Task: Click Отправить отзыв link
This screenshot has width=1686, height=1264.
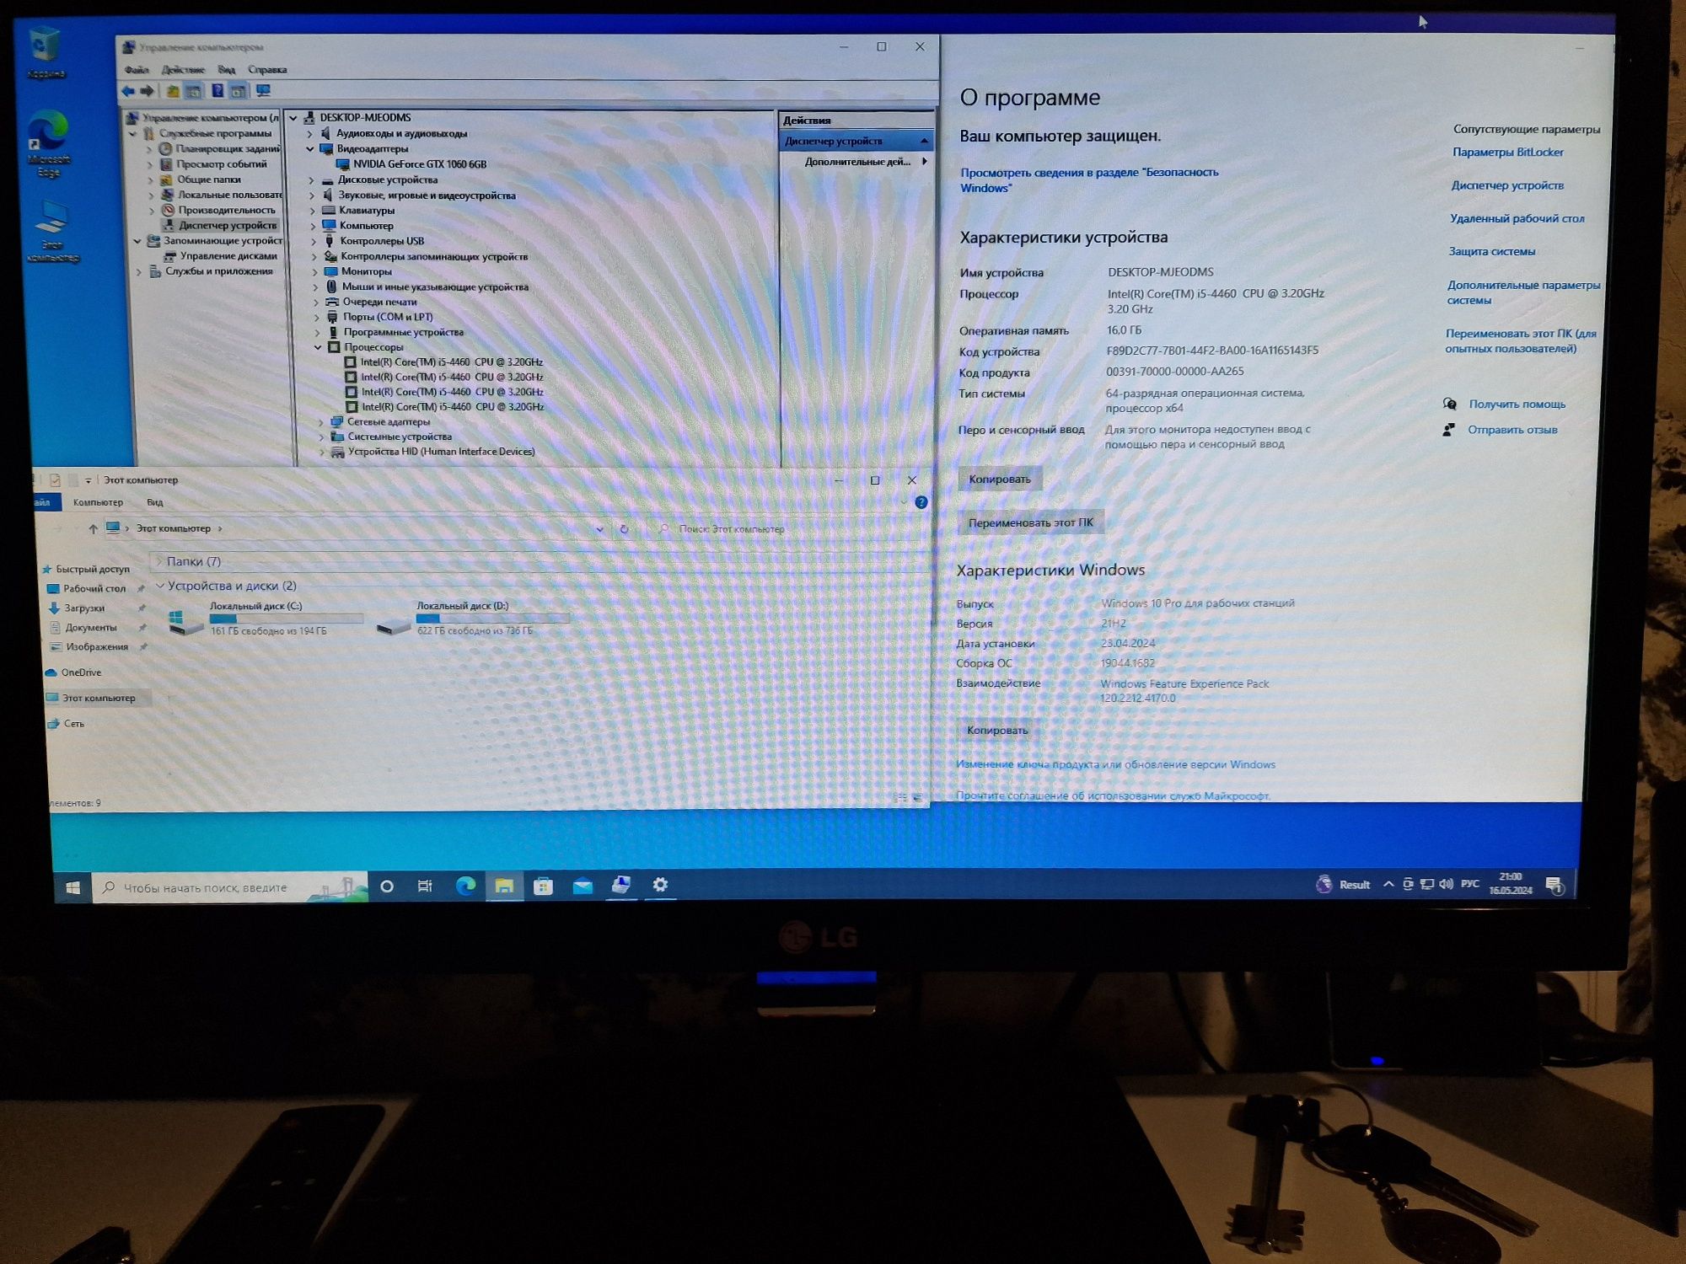Action: (x=1512, y=430)
